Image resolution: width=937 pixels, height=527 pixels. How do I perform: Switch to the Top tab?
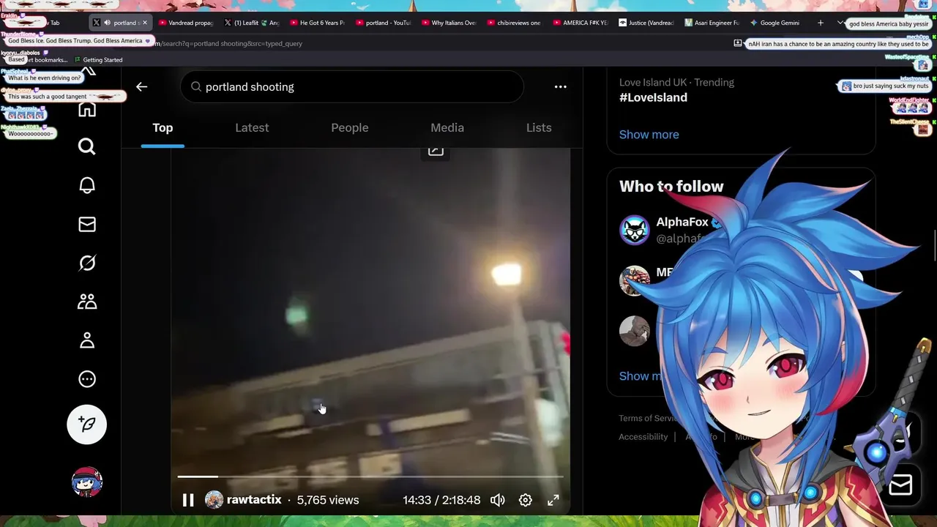163,127
